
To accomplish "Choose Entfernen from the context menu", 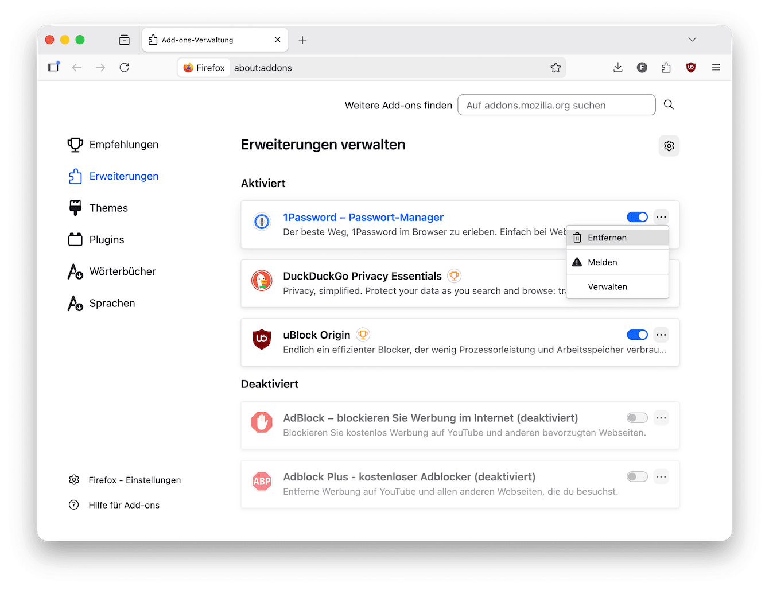I will click(x=607, y=237).
